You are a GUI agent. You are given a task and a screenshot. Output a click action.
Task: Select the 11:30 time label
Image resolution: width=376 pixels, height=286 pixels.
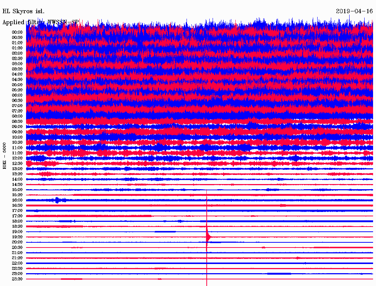point(17,153)
